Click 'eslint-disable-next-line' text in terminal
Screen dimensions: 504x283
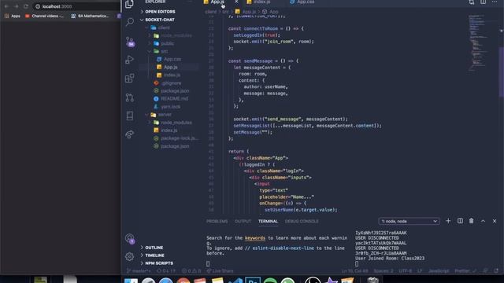[x=283, y=248]
